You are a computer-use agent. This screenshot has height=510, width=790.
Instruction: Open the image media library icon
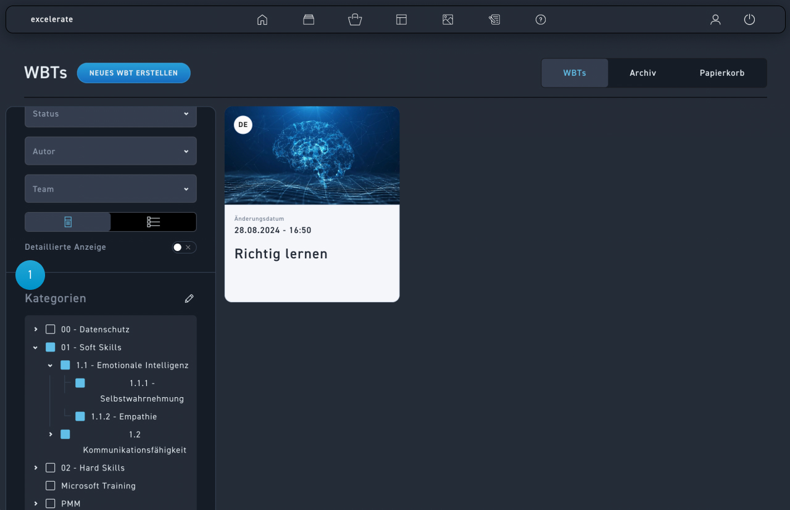coord(448,20)
